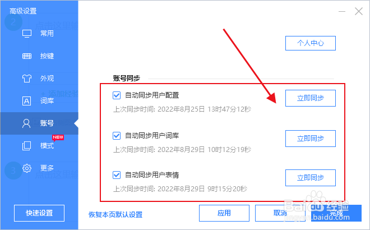370x230 pixels.
Task: Click 立即同步 for user configuration
Action: coord(311,98)
